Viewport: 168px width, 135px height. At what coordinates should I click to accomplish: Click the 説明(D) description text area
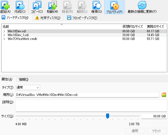pos(91,106)
